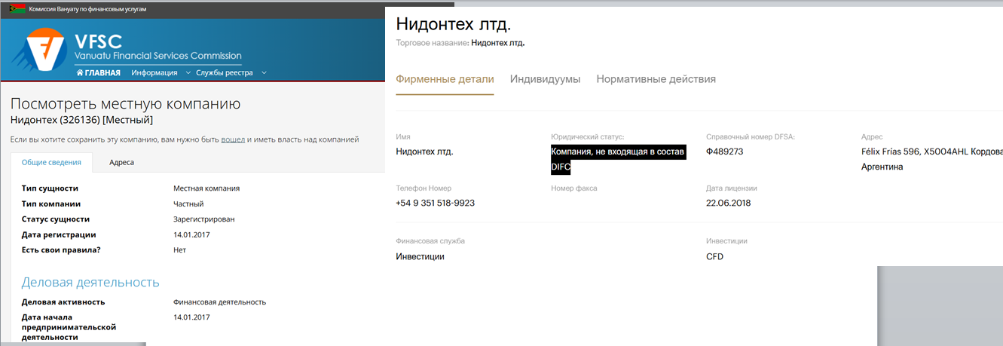Click the Зарегистрирован status value

(x=204, y=219)
